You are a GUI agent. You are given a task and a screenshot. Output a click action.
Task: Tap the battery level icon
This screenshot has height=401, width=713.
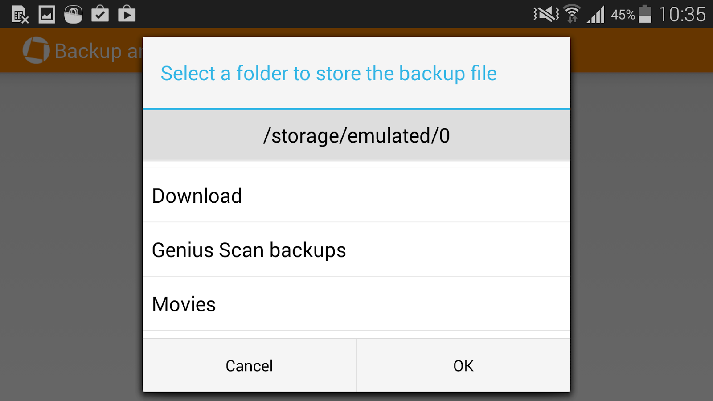pos(645,14)
